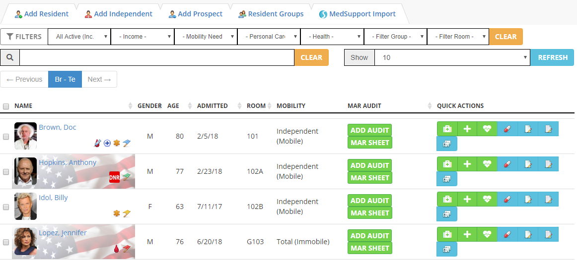577x260 pixels.
Task: Toggle the select-all checkbox in table header
Action: pos(6,106)
